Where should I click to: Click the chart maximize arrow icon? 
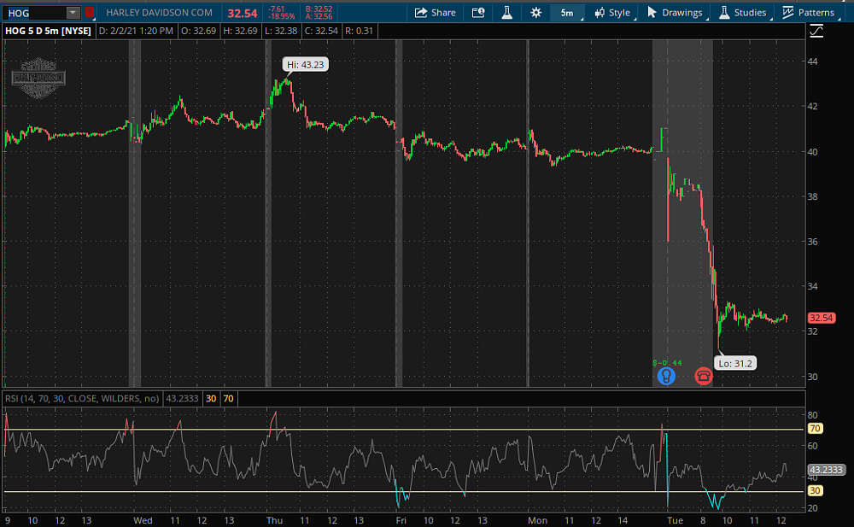pyautogui.click(x=816, y=30)
